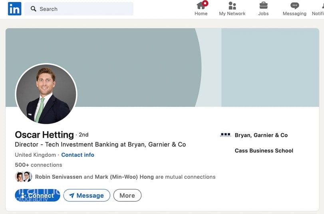Focus the Search input field
The height and width of the screenshot is (214, 324).
(x=84, y=9)
